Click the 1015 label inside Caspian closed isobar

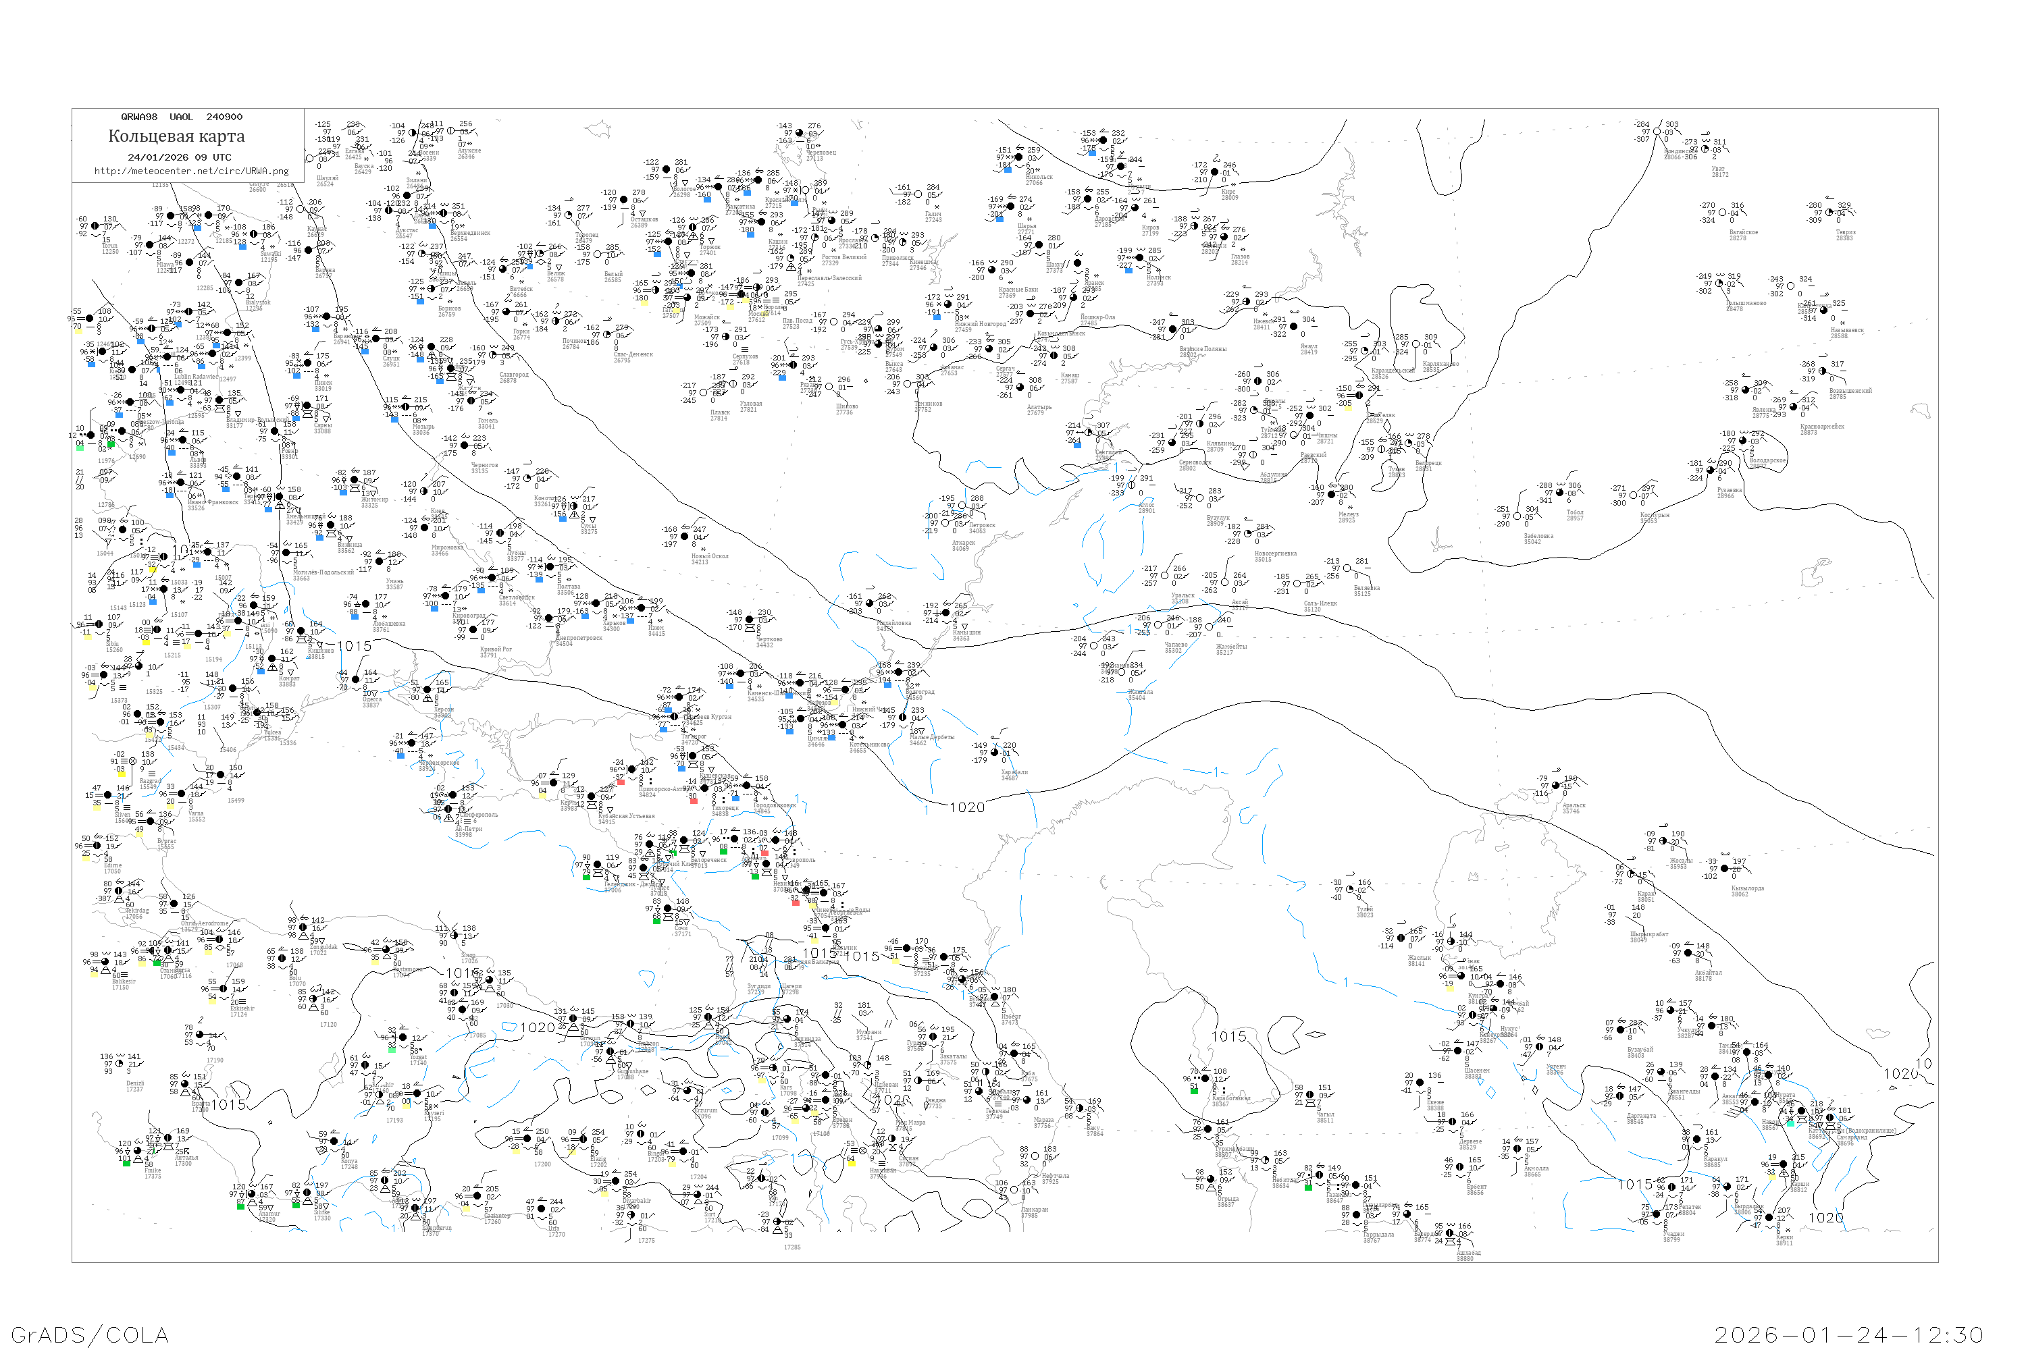coord(1228,1037)
